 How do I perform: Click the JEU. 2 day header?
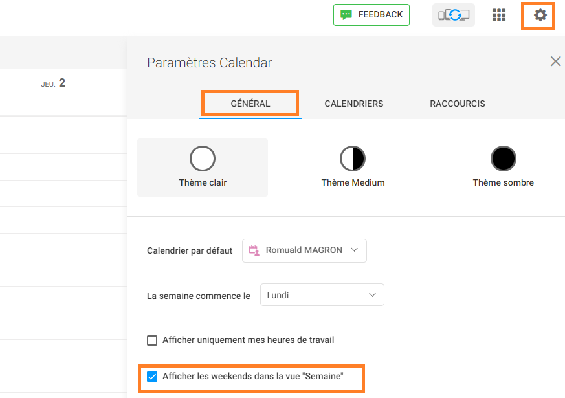click(53, 83)
